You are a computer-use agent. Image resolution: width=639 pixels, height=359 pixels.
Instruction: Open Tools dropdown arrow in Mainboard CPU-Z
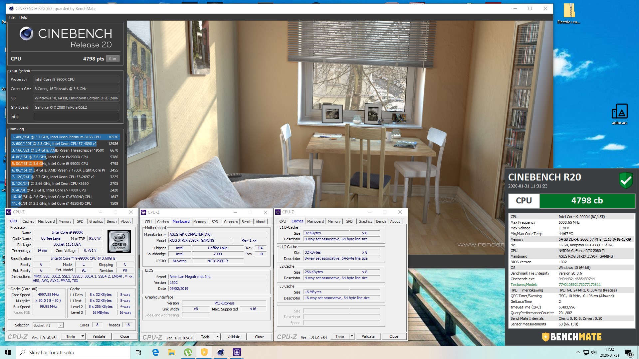pos(217,337)
